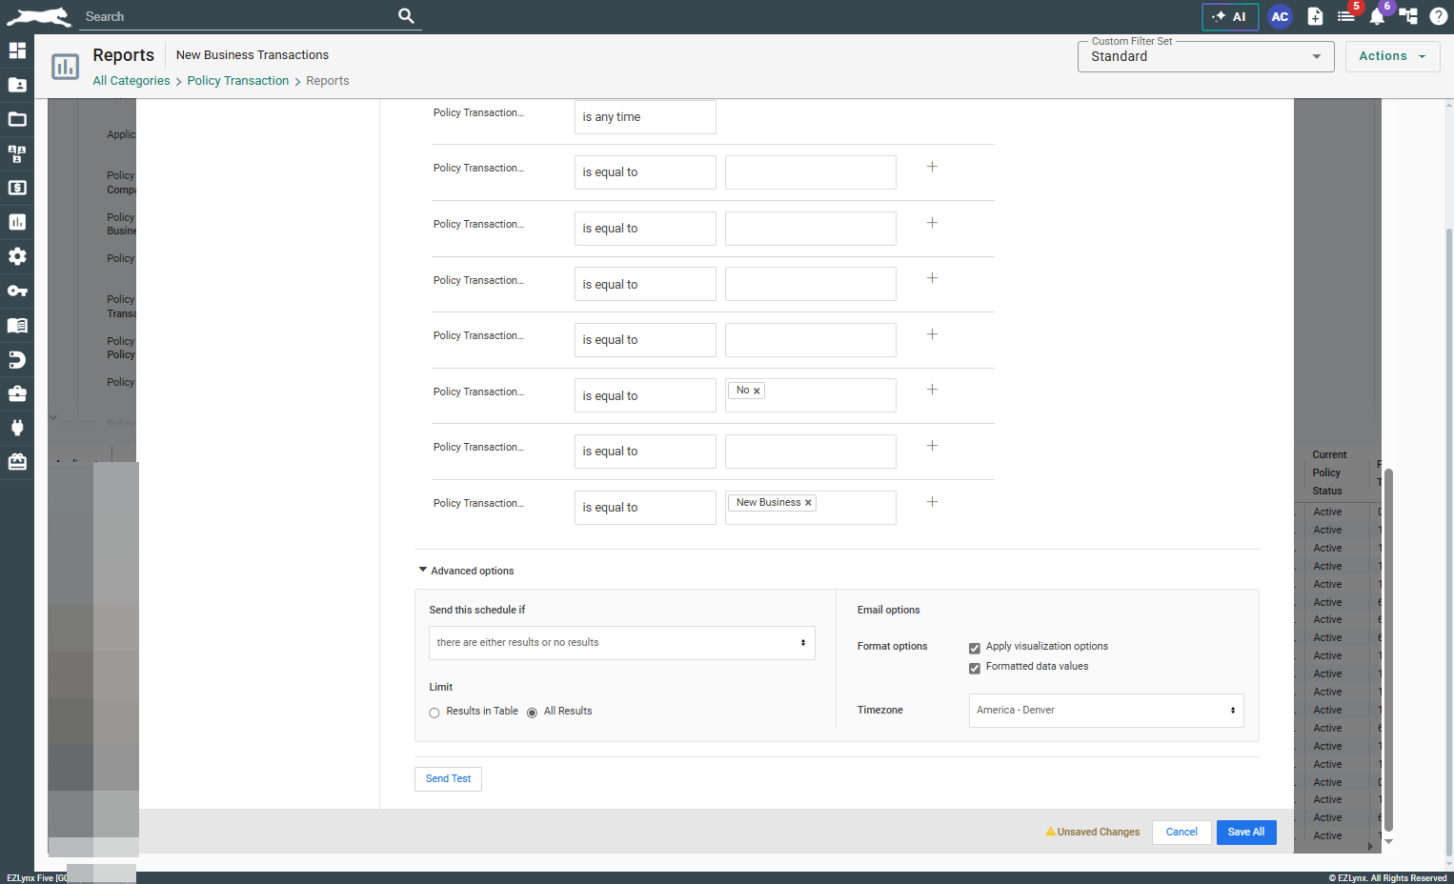
Task: Click the Cancel button
Action: 1181,833
